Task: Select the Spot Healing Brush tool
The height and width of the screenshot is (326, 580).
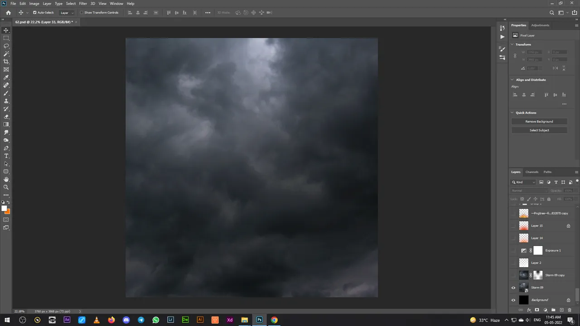Action: tap(6, 85)
